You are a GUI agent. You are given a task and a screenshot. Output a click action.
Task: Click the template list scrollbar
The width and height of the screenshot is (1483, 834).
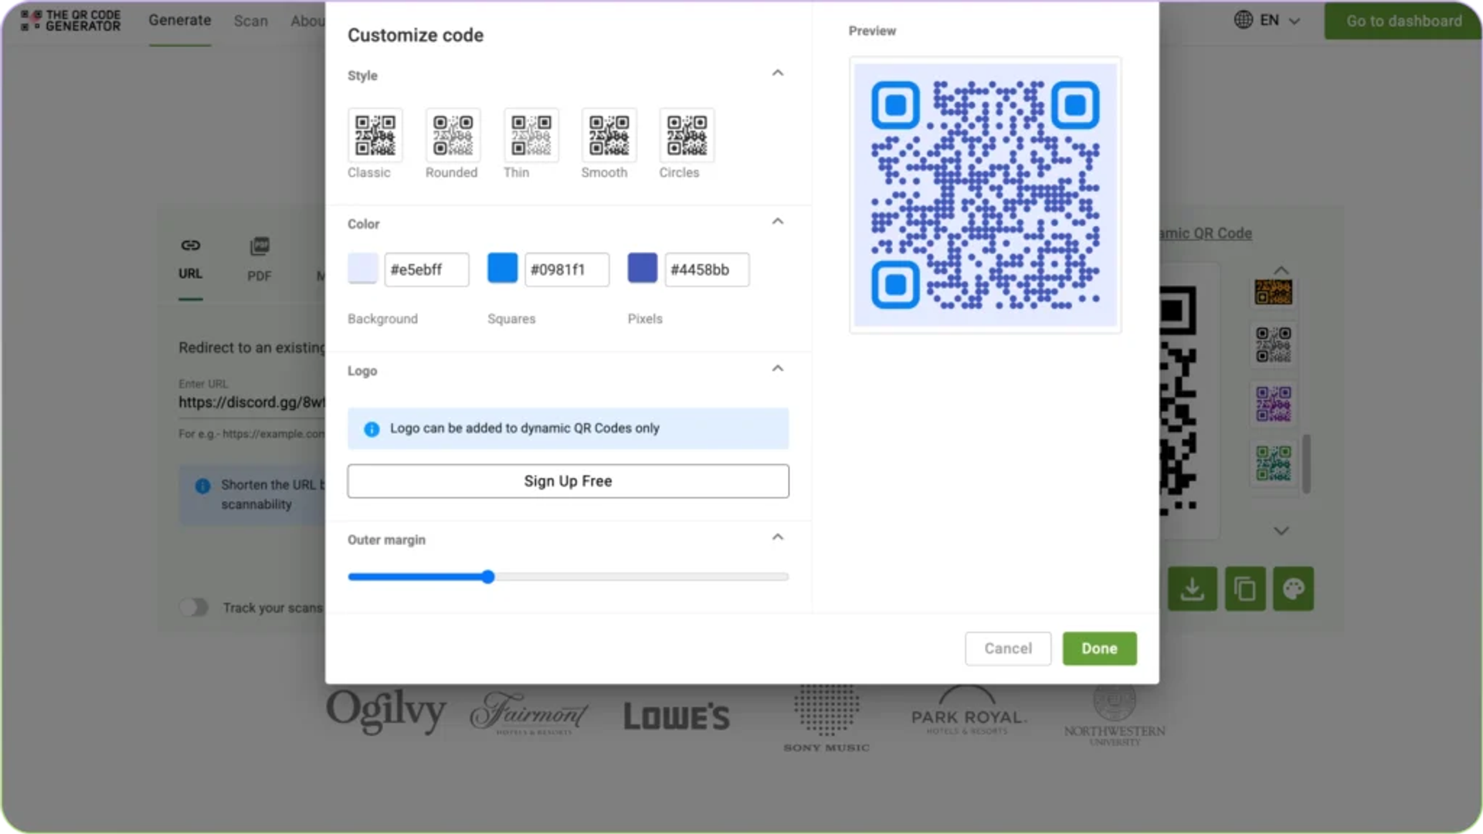[x=1306, y=463]
